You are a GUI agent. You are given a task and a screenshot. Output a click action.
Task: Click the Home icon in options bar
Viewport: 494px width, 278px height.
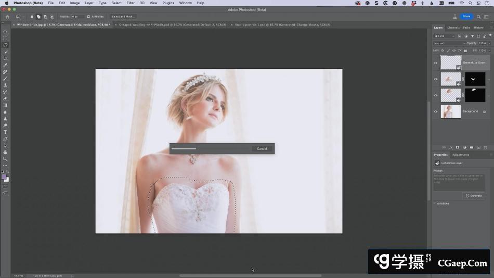click(x=7, y=17)
